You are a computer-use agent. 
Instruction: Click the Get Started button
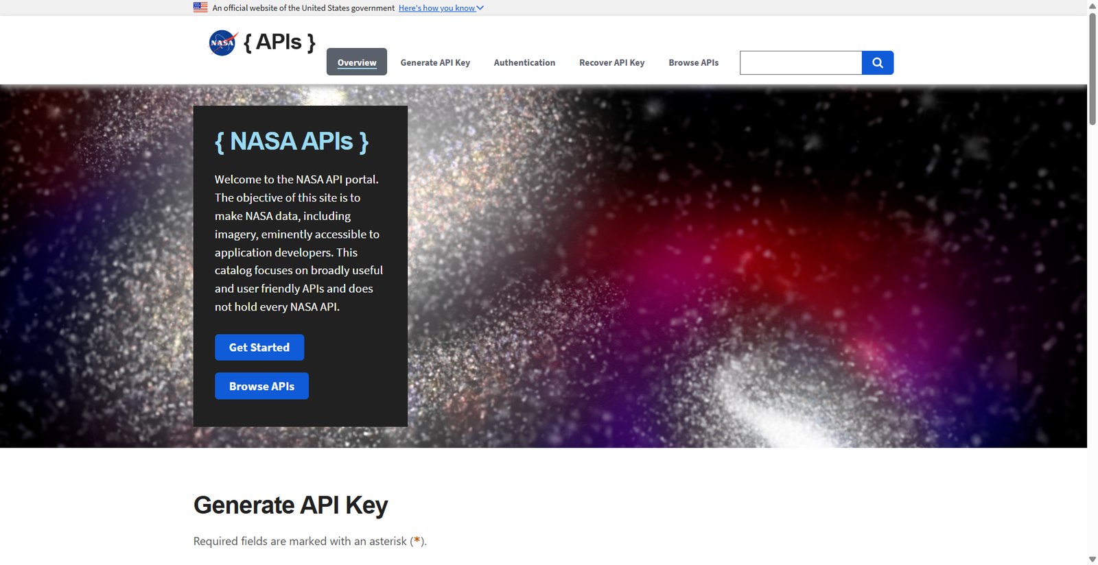click(259, 348)
